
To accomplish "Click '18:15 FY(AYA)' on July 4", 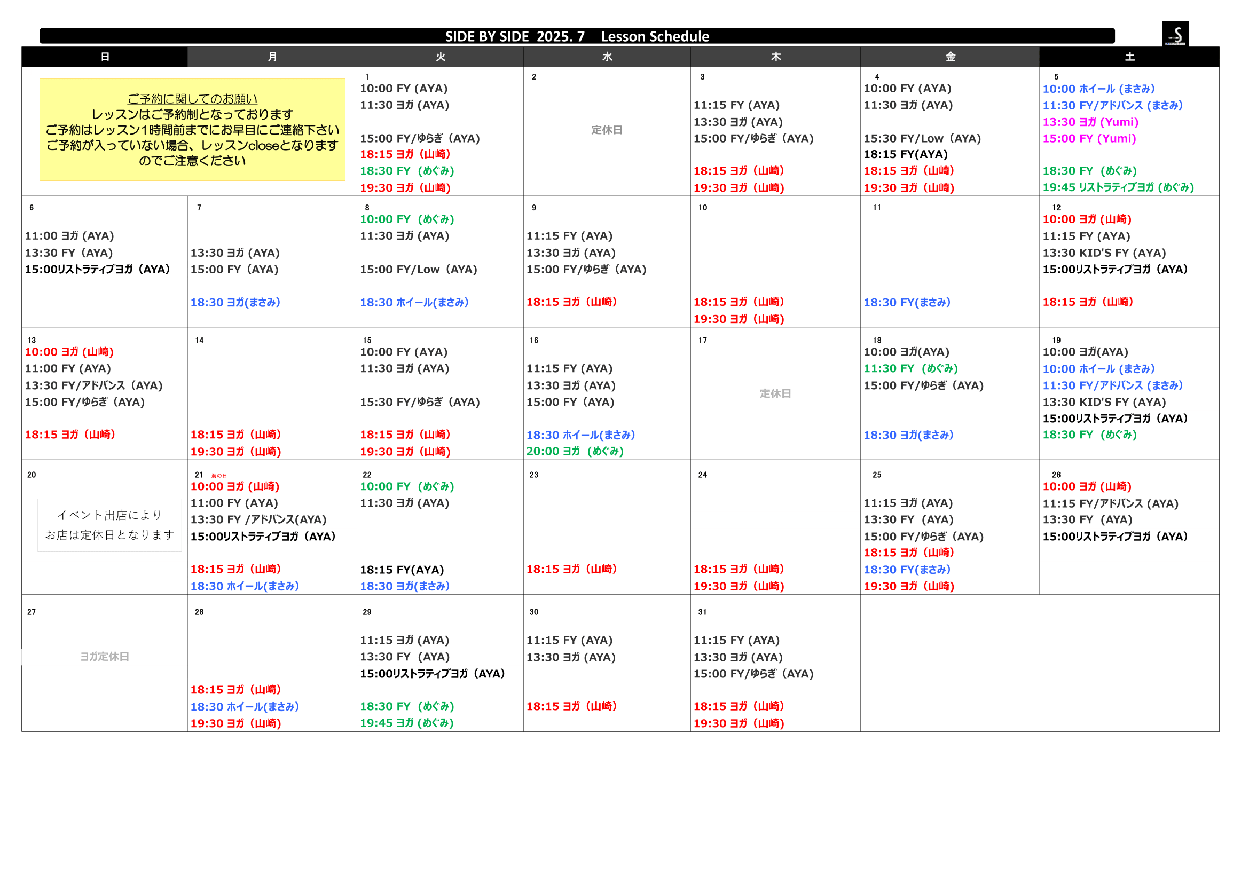I will tap(905, 154).
